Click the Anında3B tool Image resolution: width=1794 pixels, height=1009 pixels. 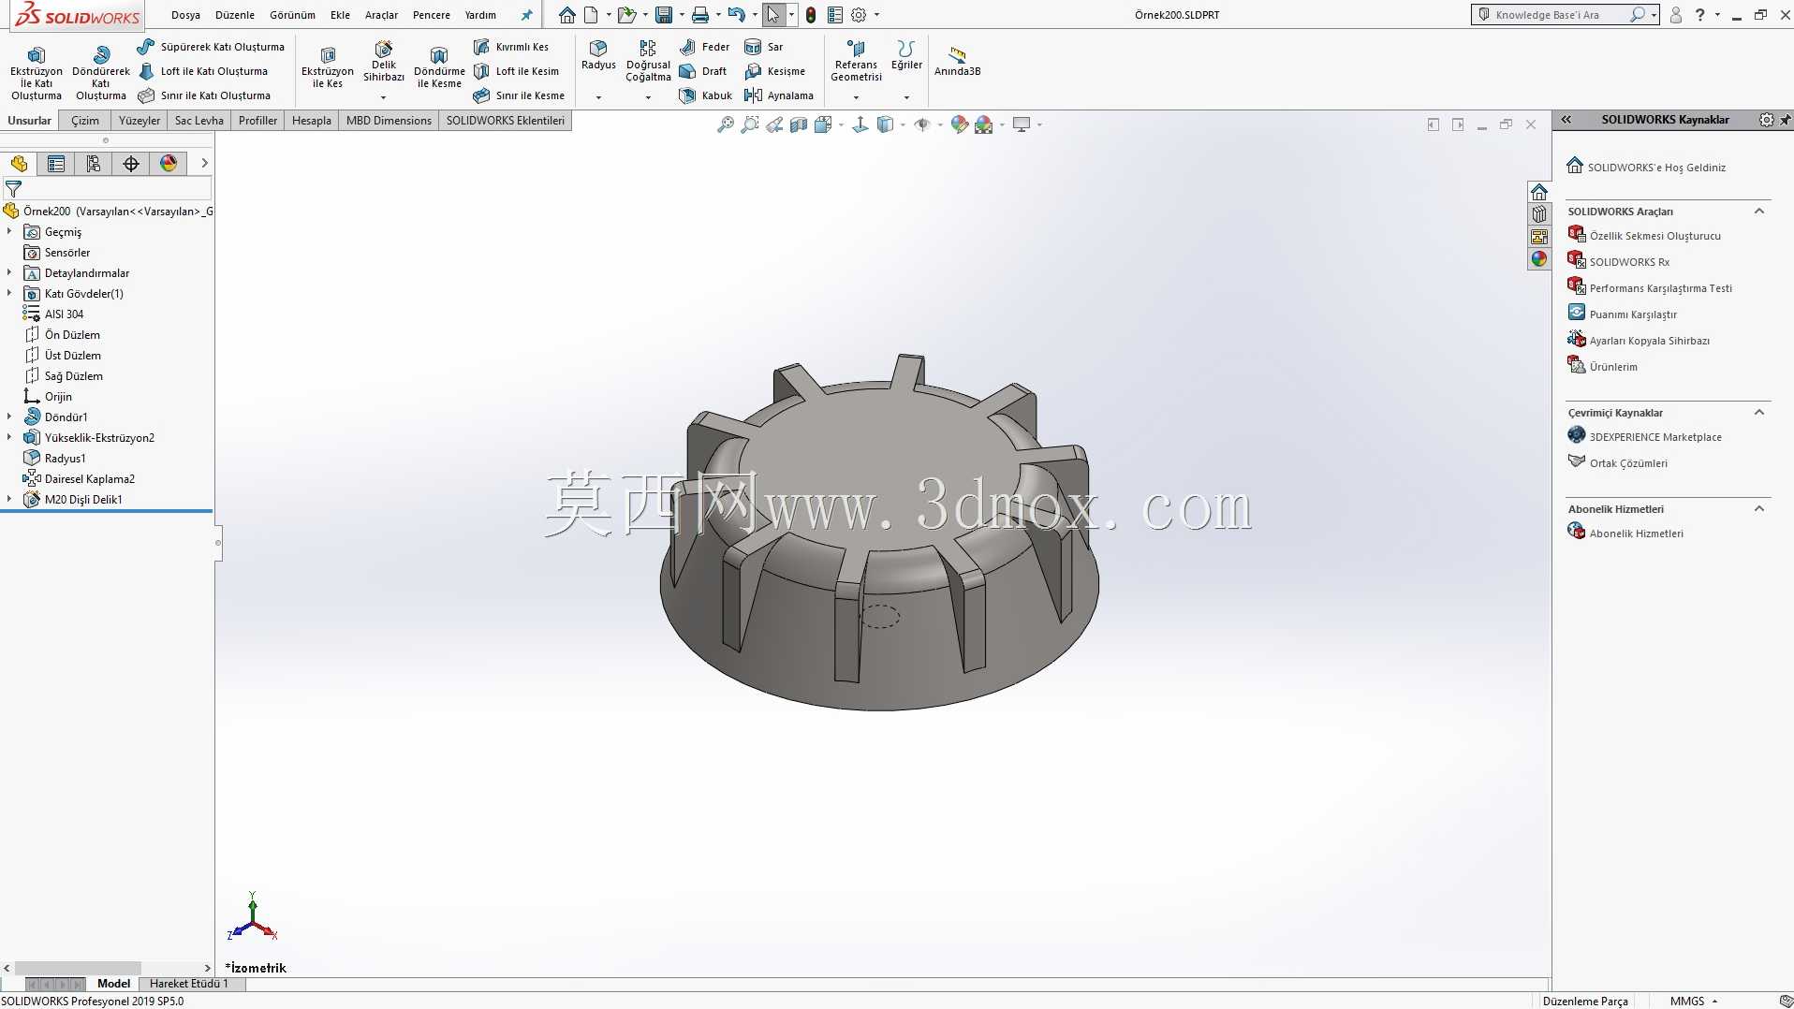coord(957,62)
